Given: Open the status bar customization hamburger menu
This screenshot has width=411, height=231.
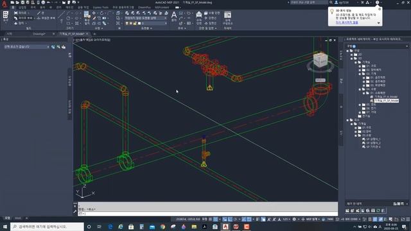Looking at the screenshot, I should pyautogui.click(x=408, y=219).
